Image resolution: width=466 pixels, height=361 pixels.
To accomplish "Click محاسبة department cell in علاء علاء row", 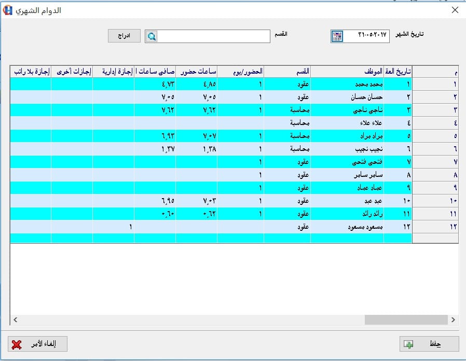I will pyautogui.click(x=287, y=123).
